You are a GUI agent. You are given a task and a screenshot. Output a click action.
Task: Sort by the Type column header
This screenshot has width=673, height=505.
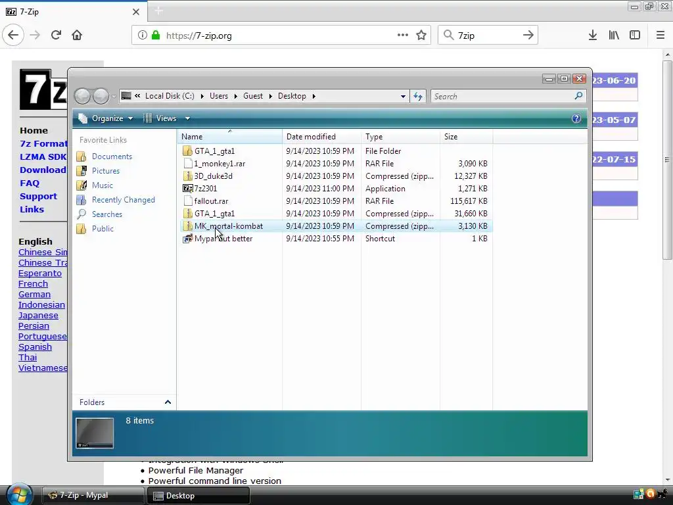point(400,137)
